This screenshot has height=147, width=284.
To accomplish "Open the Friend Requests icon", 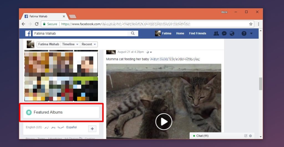I will (x=216, y=33).
